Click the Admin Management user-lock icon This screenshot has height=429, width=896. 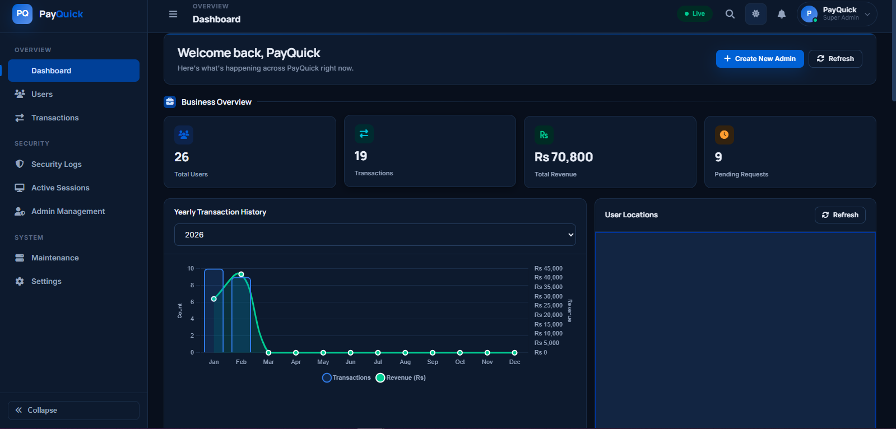click(x=20, y=211)
